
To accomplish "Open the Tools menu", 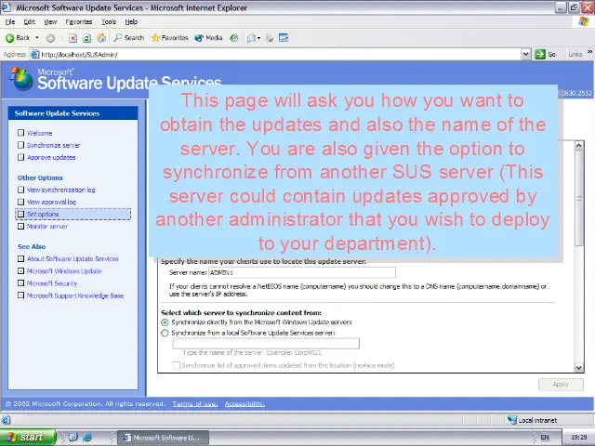I will tap(109, 22).
